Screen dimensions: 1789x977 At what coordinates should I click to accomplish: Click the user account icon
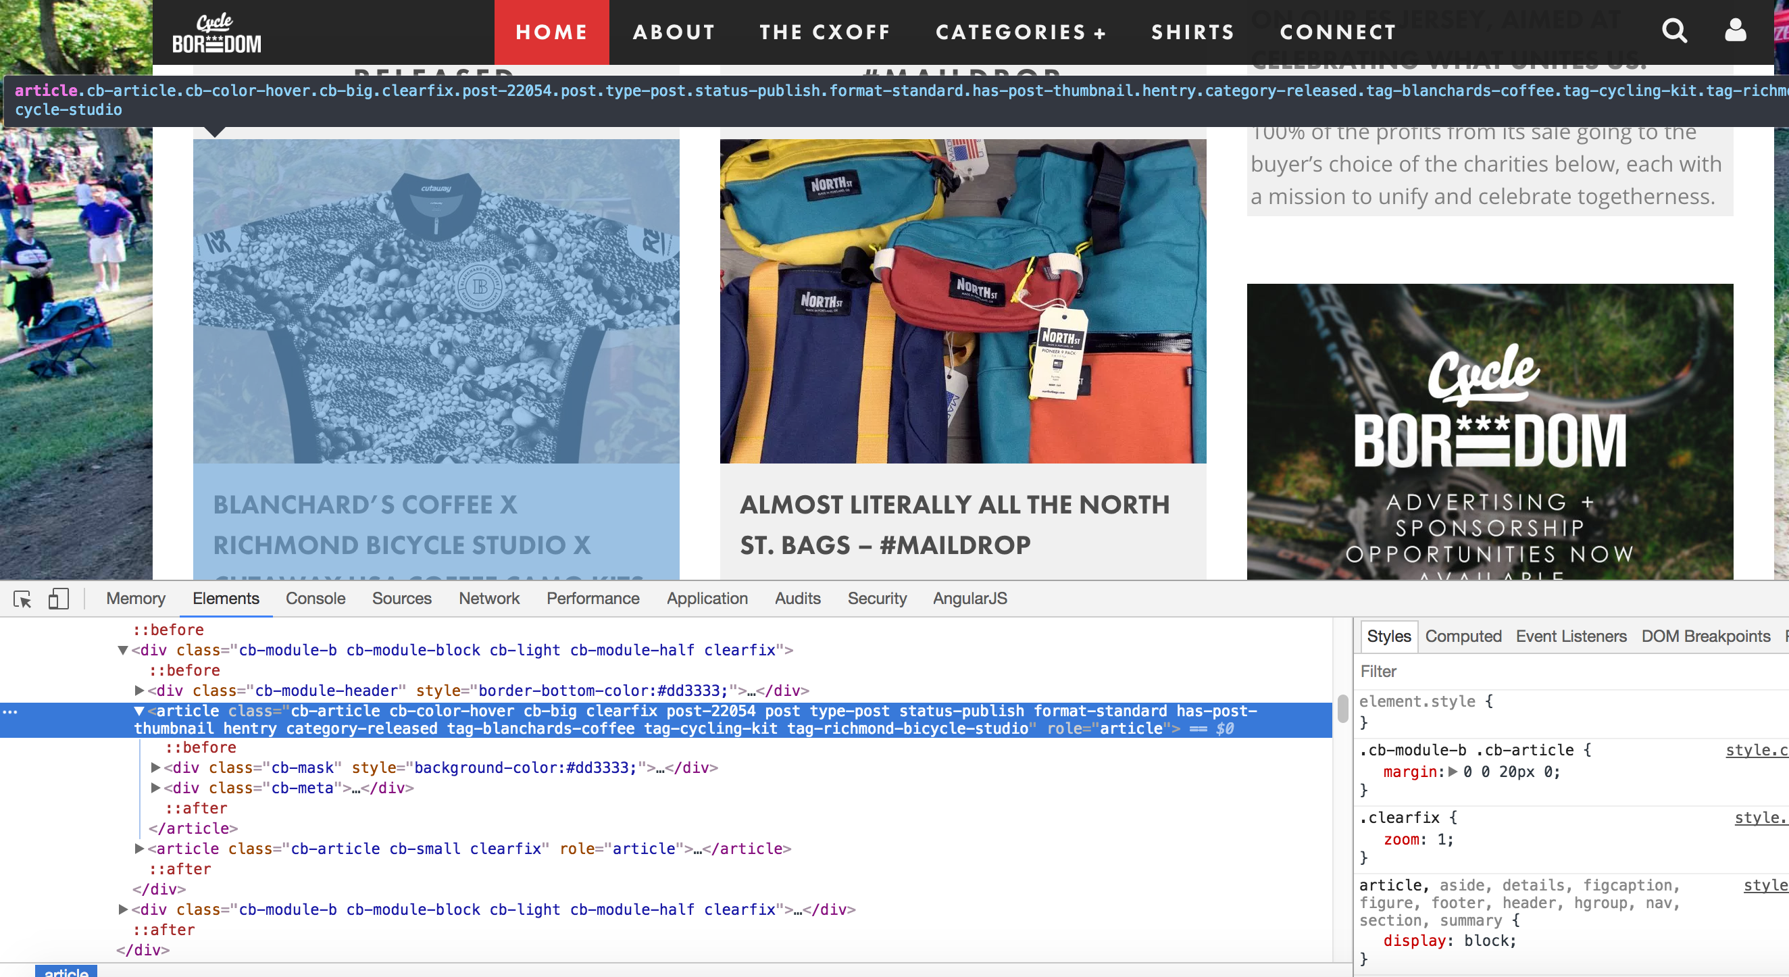click(x=1735, y=30)
